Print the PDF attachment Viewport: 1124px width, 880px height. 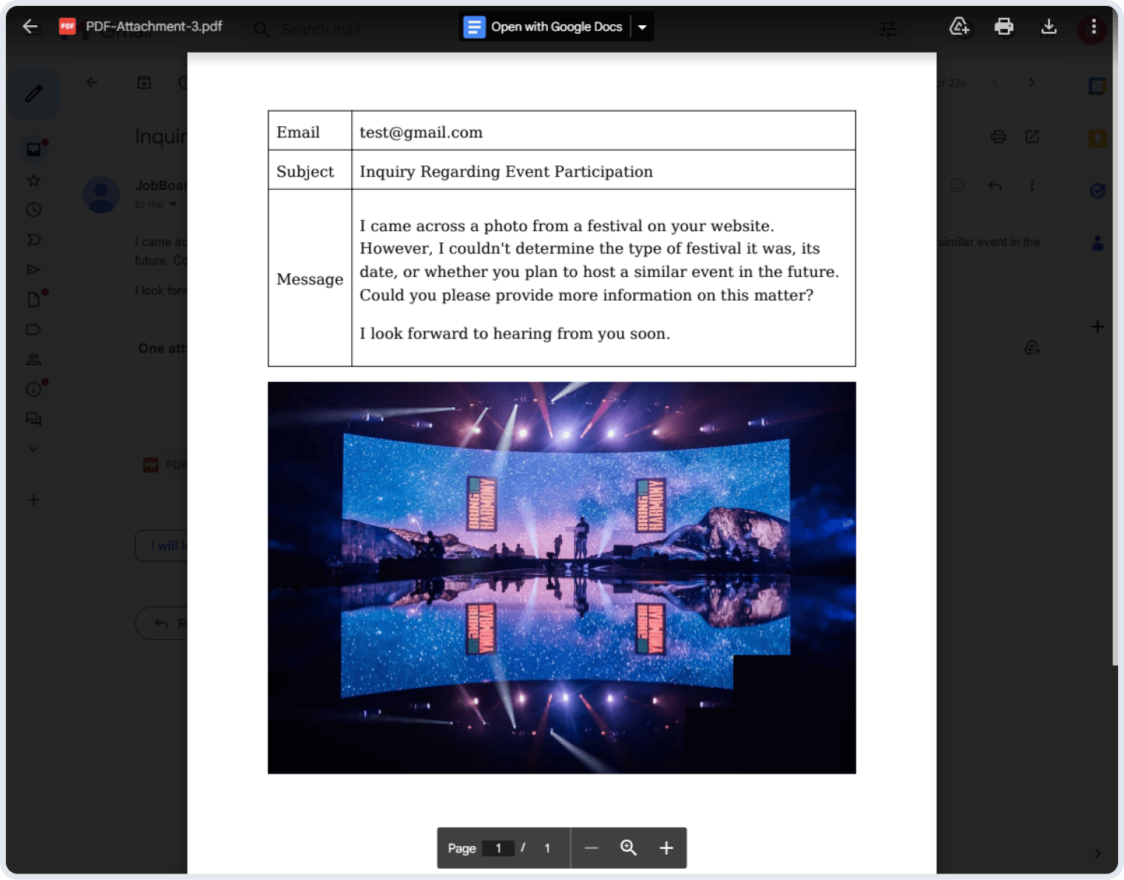click(x=1003, y=26)
